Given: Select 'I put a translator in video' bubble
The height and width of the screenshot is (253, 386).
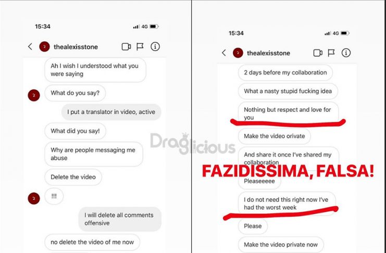Looking at the screenshot, I should click(111, 112).
